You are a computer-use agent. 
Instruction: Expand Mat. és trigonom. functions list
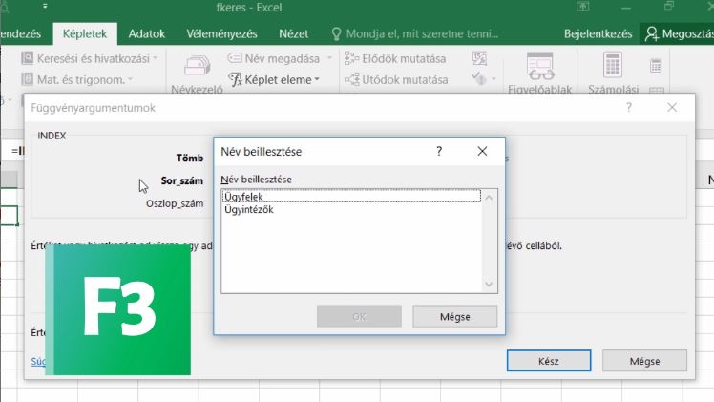[x=77, y=79]
